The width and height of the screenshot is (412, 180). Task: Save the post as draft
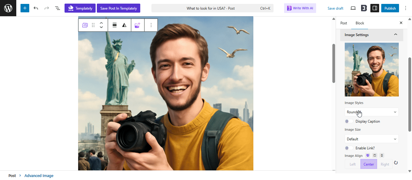[x=335, y=8]
